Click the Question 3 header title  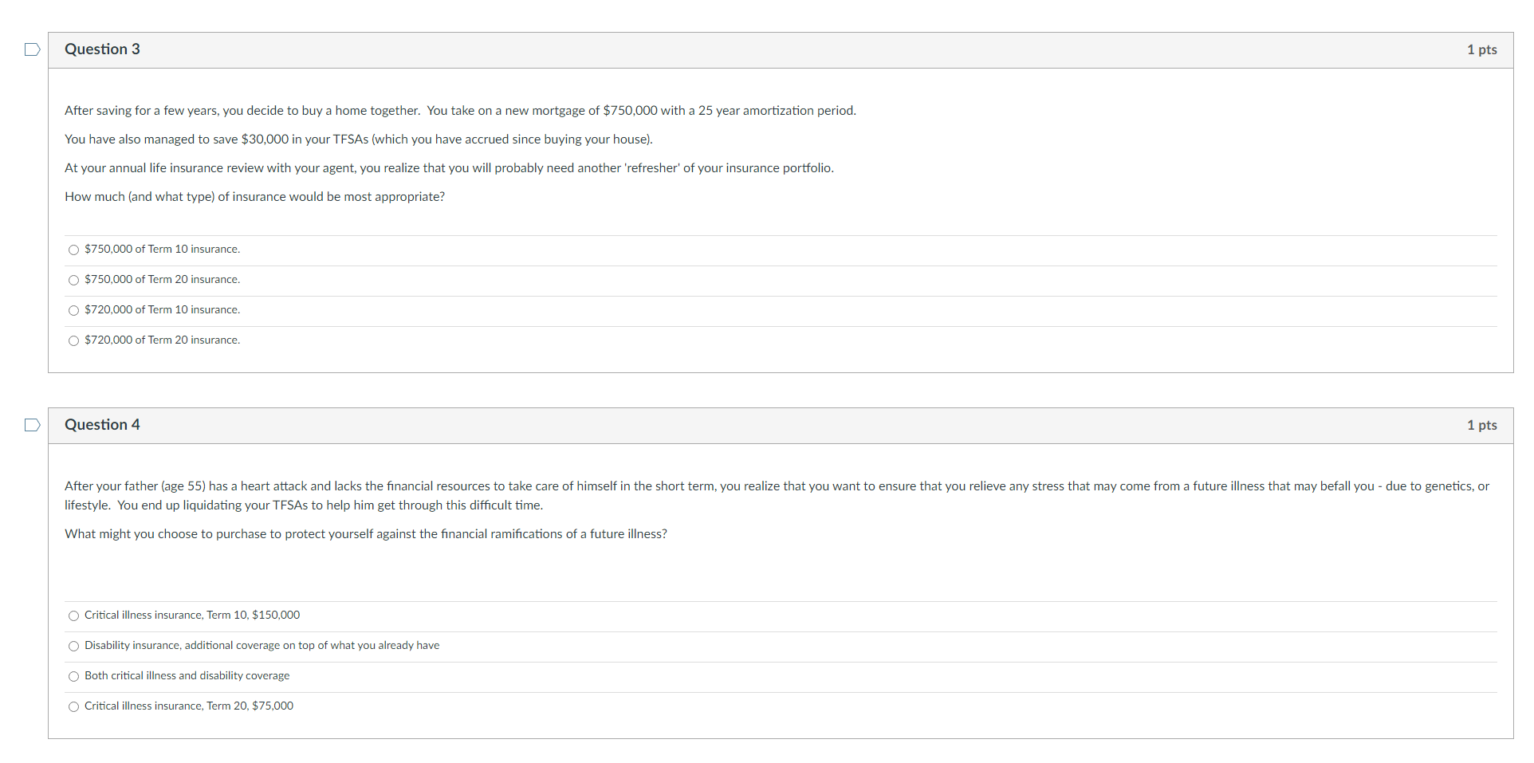102,49
